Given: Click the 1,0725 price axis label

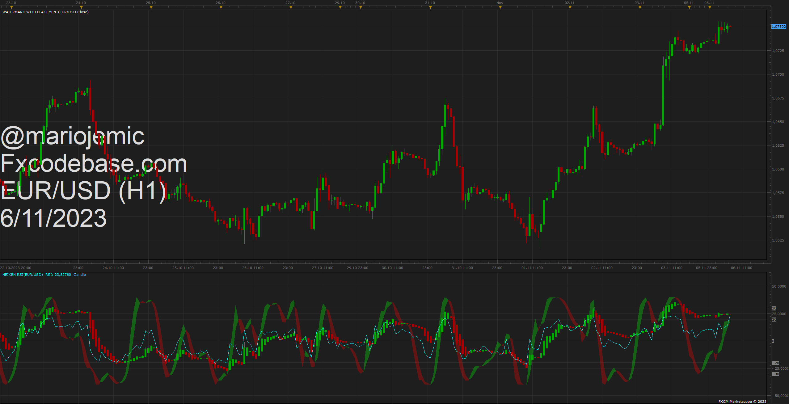Looking at the screenshot, I should click(x=778, y=51).
